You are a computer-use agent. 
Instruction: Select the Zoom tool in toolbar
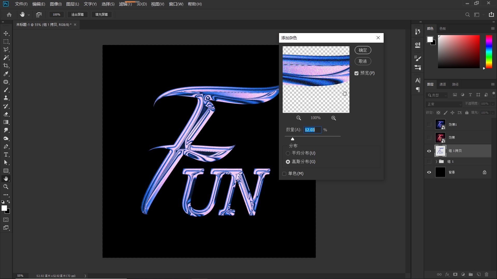[x=6, y=187]
